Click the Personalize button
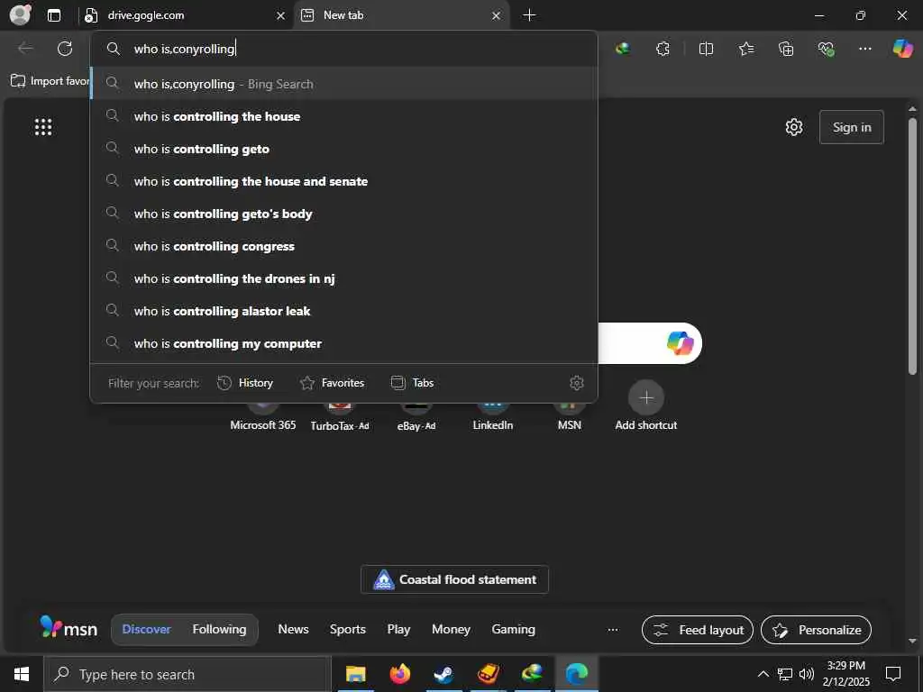The width and height of the screenshot is (923, 692). (816, 630)
